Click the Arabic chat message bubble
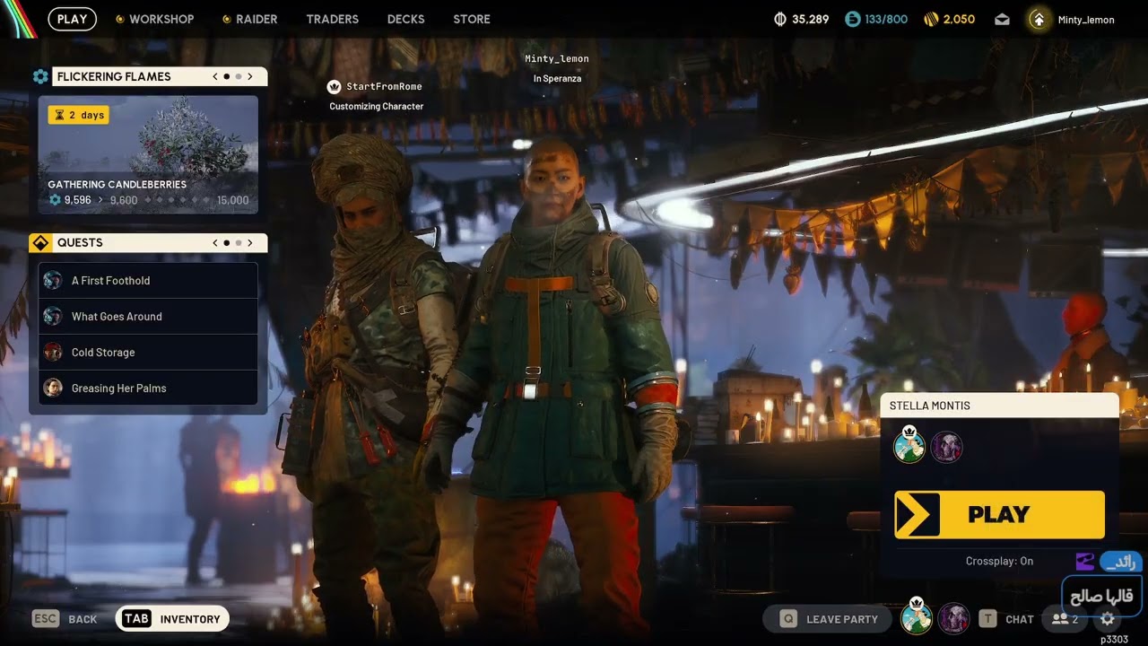This screenshot has height=646, width=1148. coord(1101,596)
